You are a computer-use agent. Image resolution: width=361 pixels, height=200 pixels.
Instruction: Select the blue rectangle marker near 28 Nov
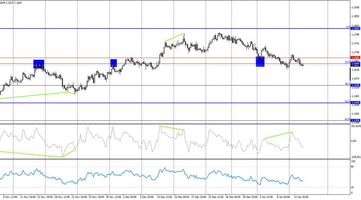pyautogui.click(x=114, y=63)
